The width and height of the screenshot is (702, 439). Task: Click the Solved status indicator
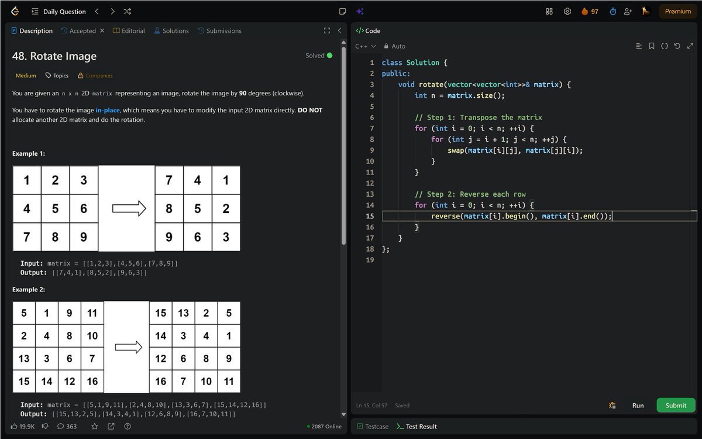[x=319, y=56]
